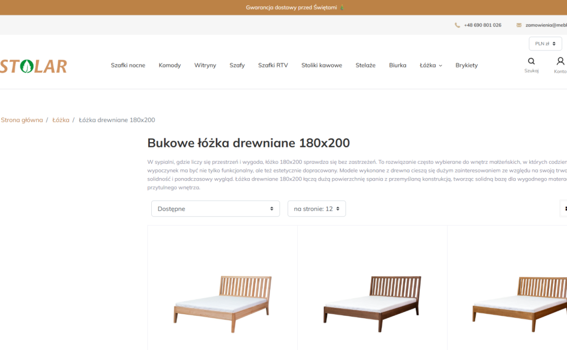This screenshot has width=567, height=350.
Task: Open the Brykiety category
Action: [x=466, y=65]
